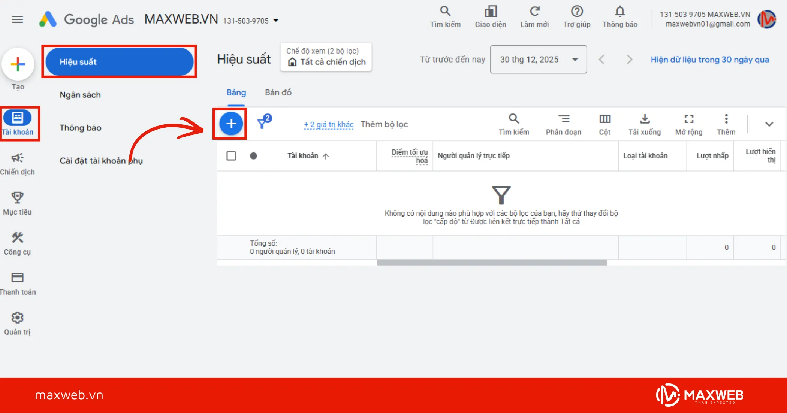Check the select-all checkbox in table header

[231, 156]
